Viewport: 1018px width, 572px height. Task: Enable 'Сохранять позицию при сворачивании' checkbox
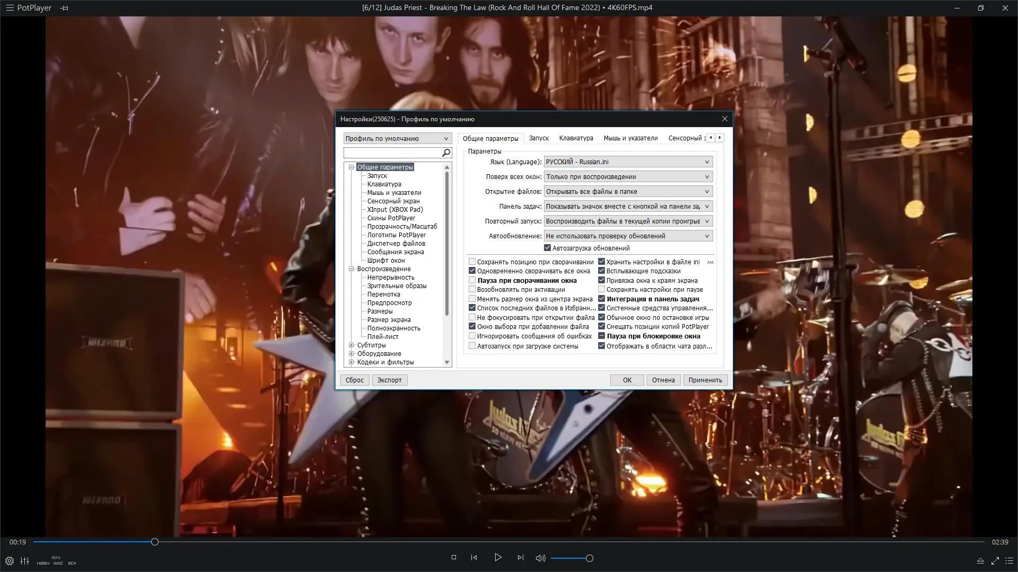(472, 261)
